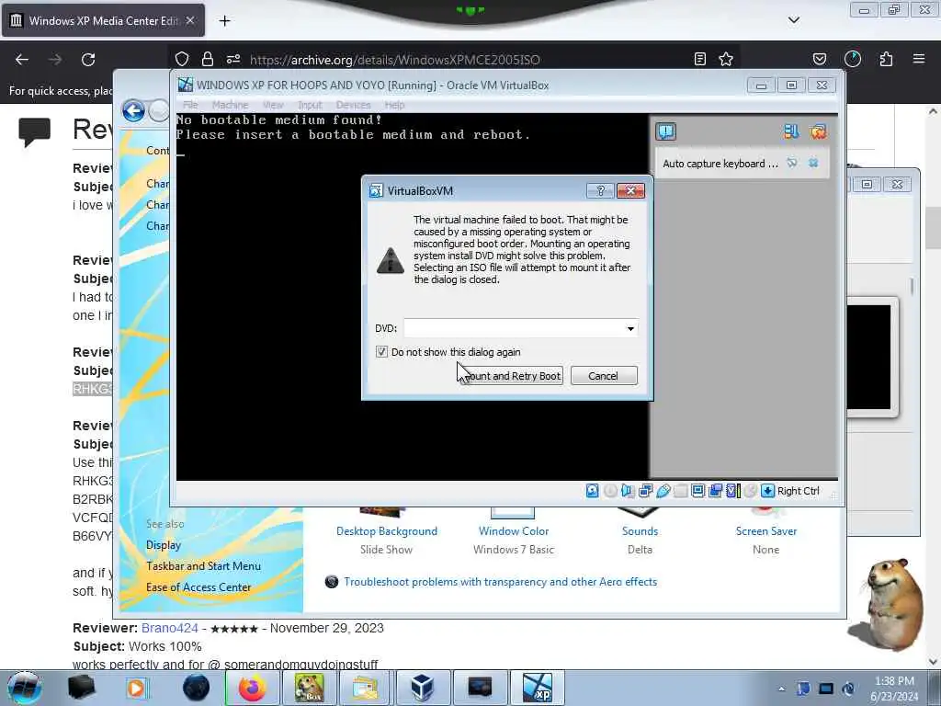Open the Screen Saver link
This screenshot has height=706, width=941.
tap(766, 531)
